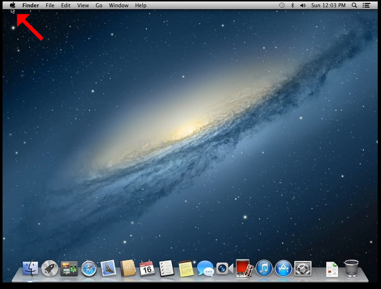This screenshot has height=289, width=381.
Task: Open the View menu
Action: (83, 5)
